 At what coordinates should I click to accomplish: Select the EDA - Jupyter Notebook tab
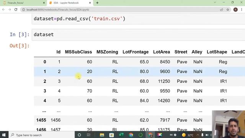point(70,3)
